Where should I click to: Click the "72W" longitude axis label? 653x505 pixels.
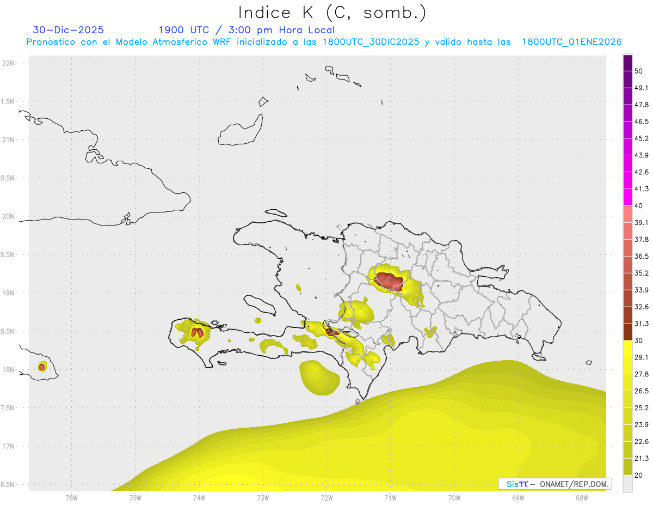[x=326, y=498]
